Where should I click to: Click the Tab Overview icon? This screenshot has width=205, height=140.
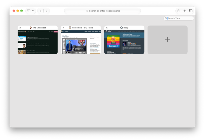pos(191,11)
